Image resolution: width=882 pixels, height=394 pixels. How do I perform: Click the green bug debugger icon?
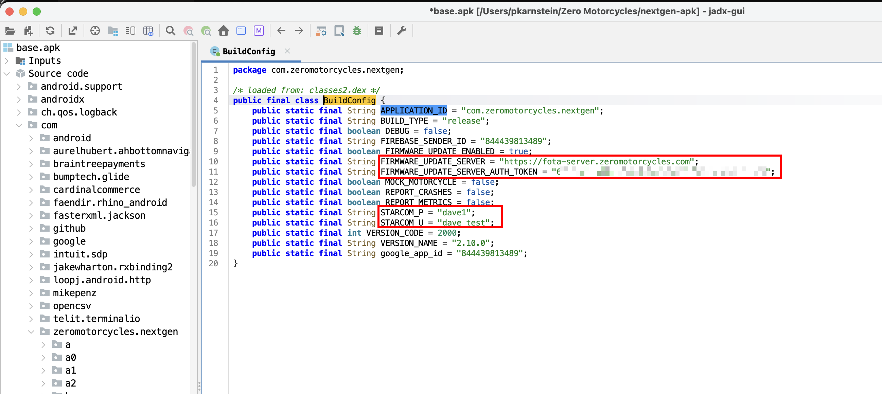[357, 31]
